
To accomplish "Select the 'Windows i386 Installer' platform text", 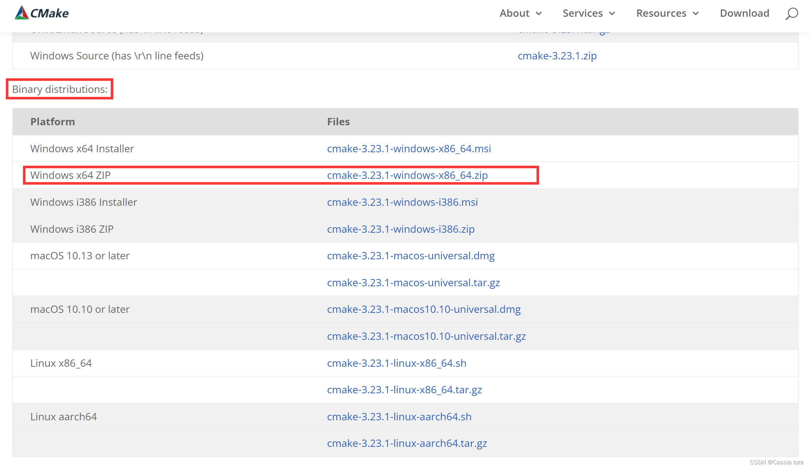I will pyautogui.click(x=83, y=202).
